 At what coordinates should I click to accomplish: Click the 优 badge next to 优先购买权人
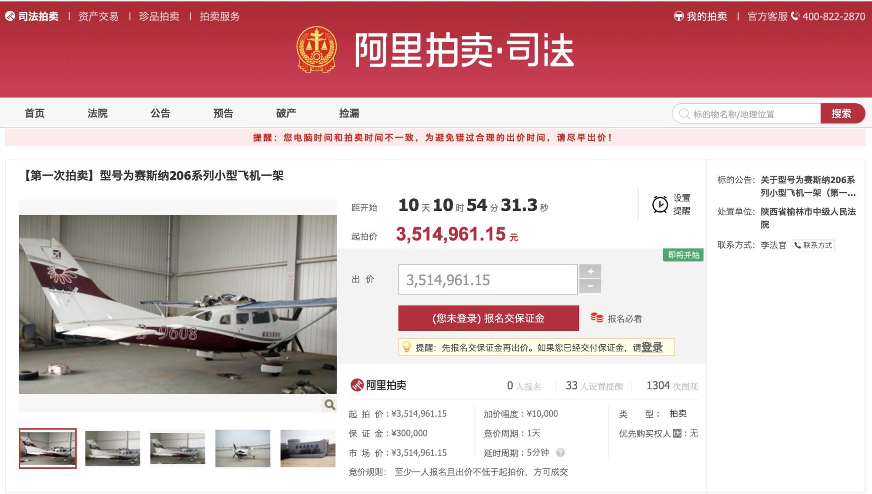click(677, 433)
